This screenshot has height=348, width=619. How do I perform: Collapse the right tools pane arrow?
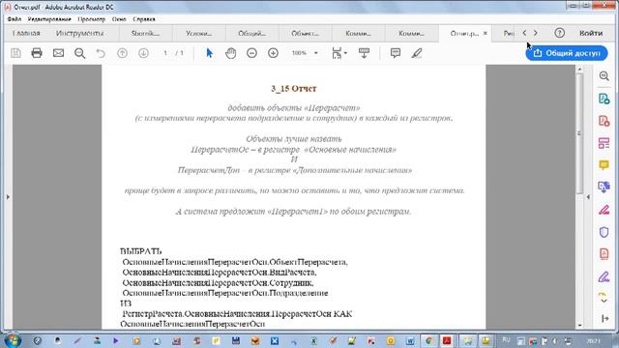pos(588,196)
